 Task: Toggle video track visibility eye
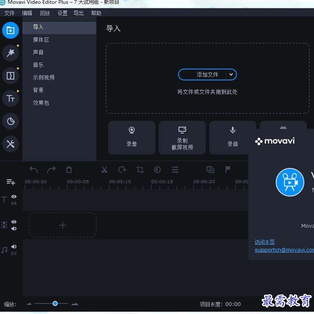(x=14, y=222)
